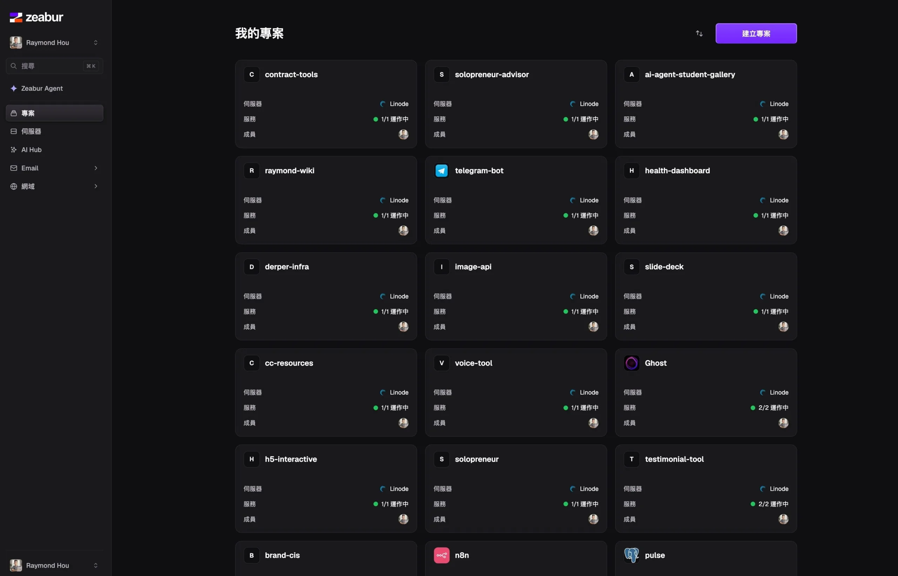Click the C icon on cc-resources card

252,363
